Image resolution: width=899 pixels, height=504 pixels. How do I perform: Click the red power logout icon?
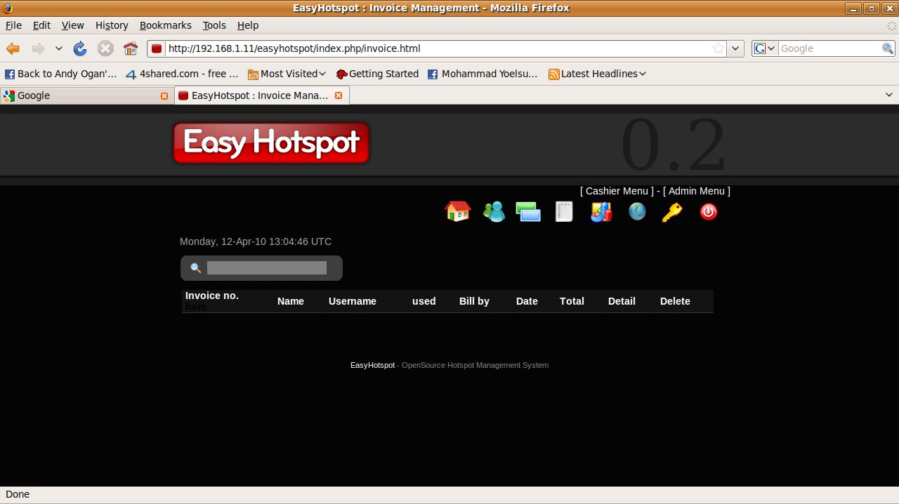(709, 211)
